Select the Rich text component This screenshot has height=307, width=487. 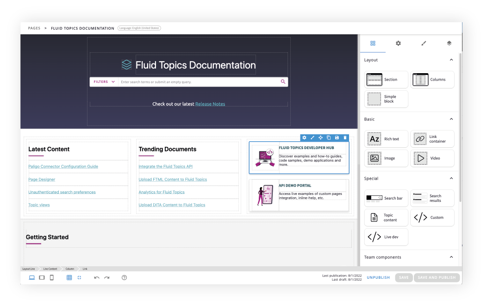click(x=386, y=139)
